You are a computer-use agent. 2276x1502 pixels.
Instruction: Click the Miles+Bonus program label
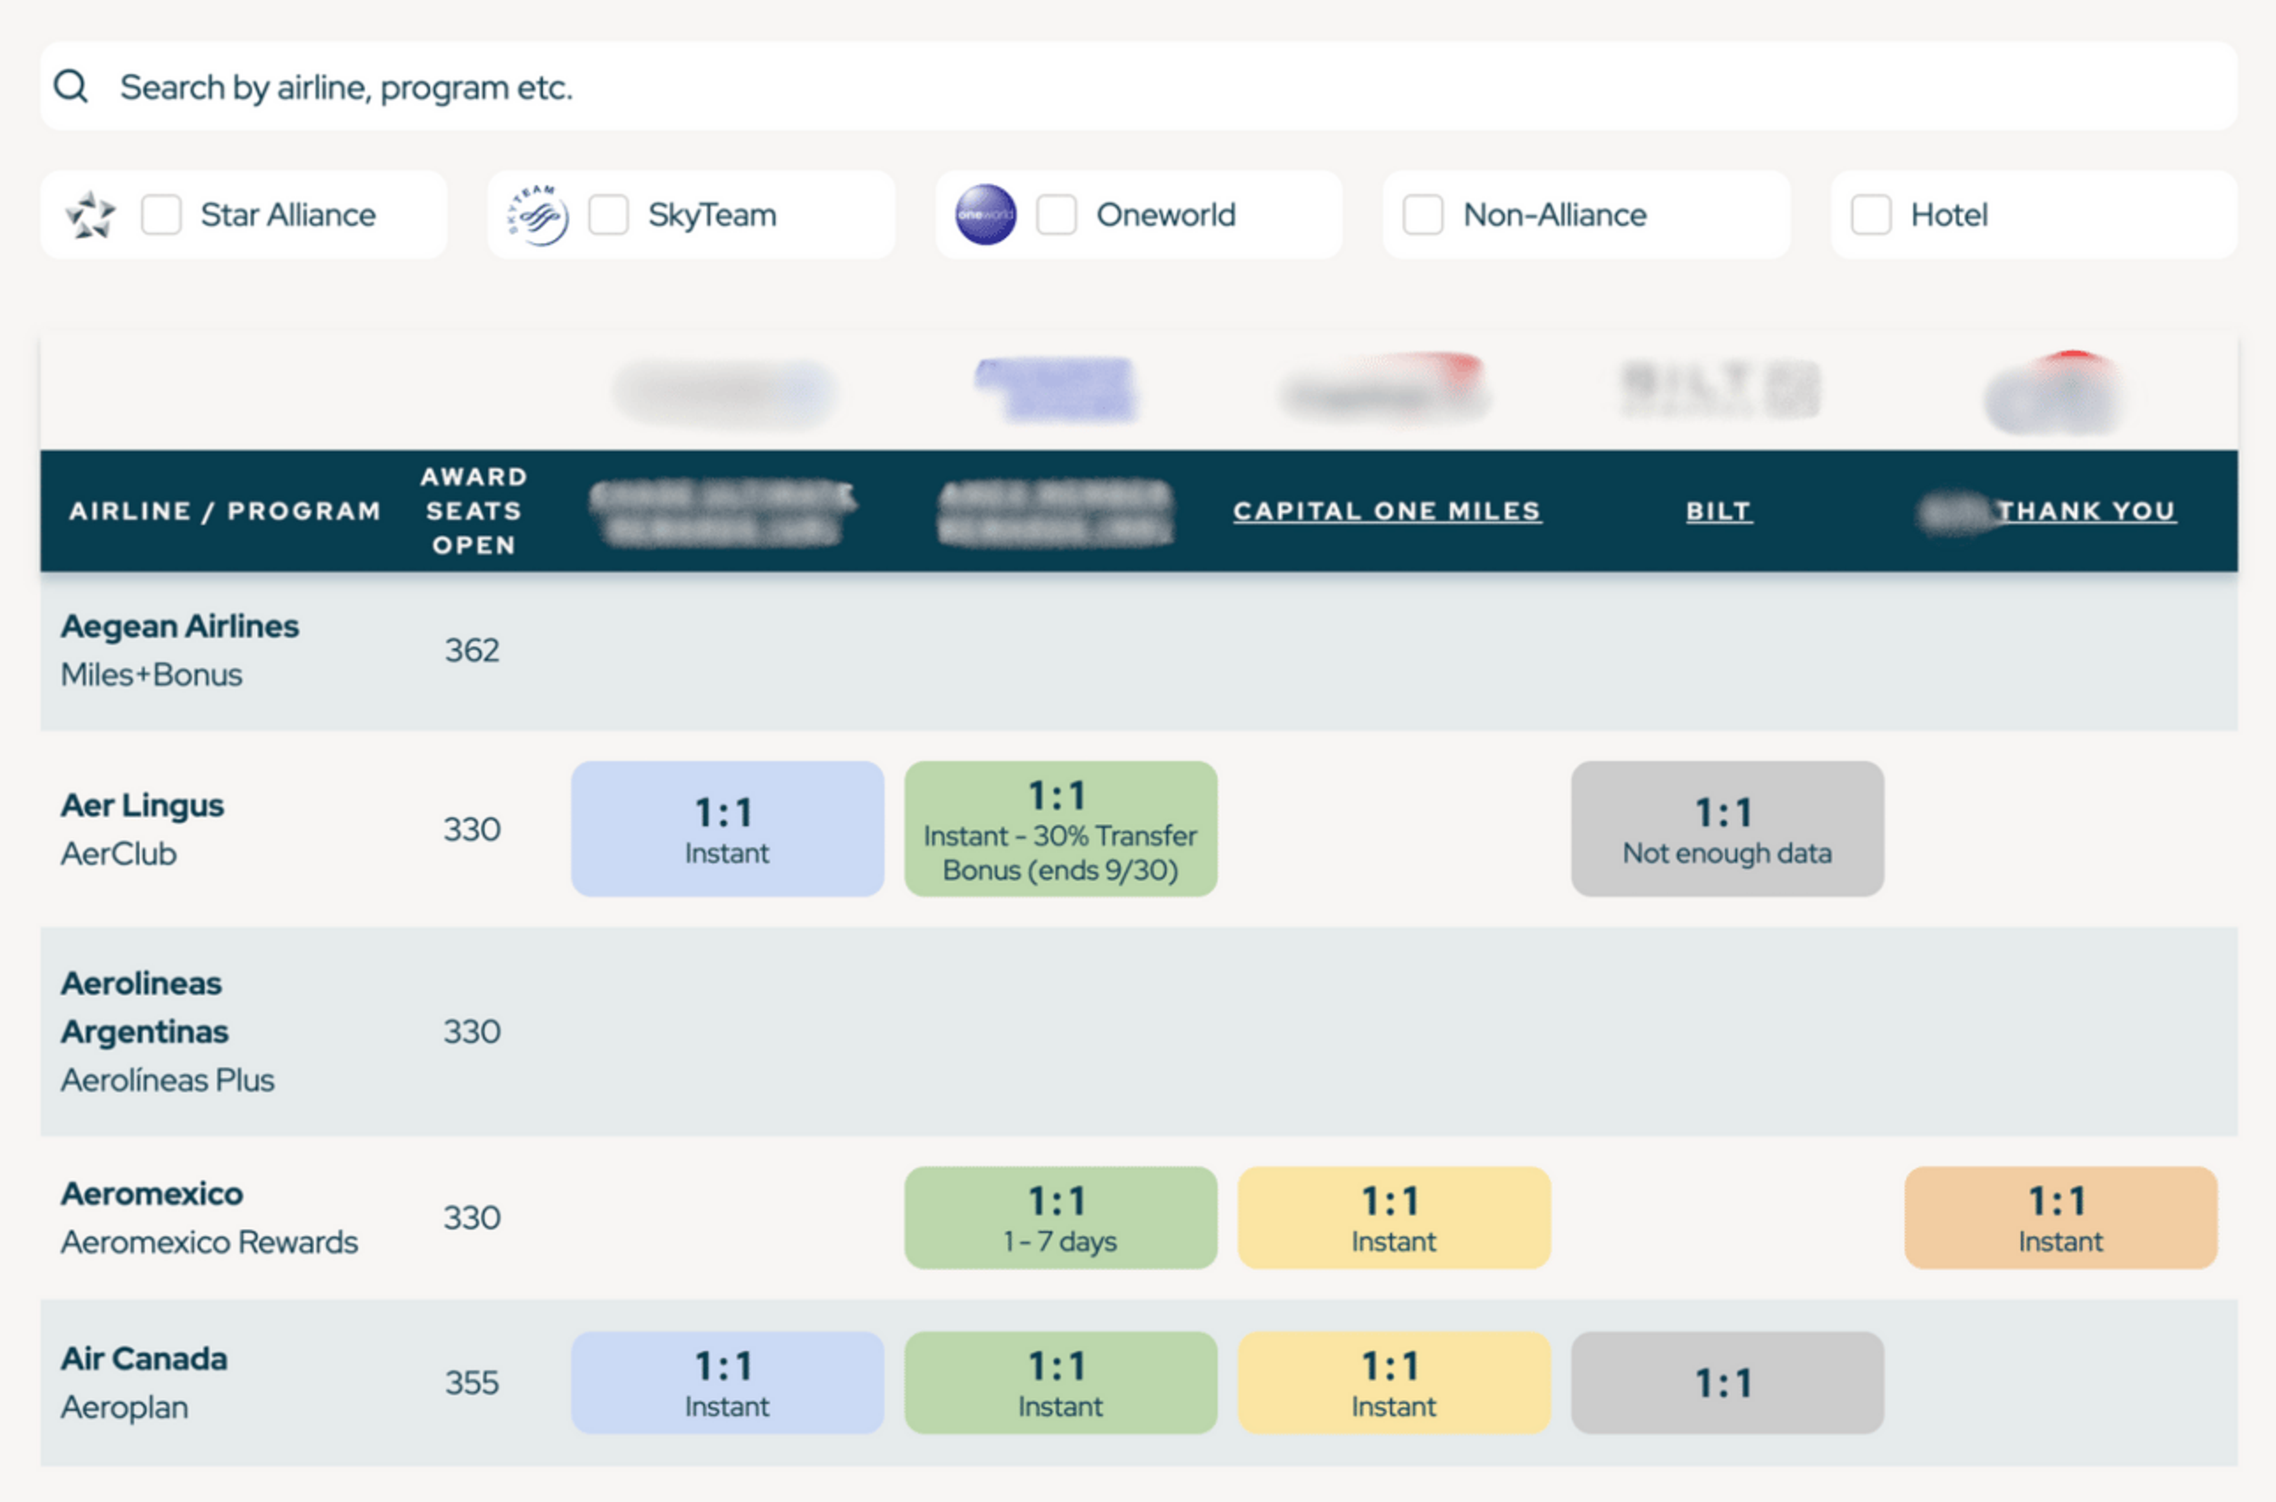pyautogui.click(x=151, y=675)
